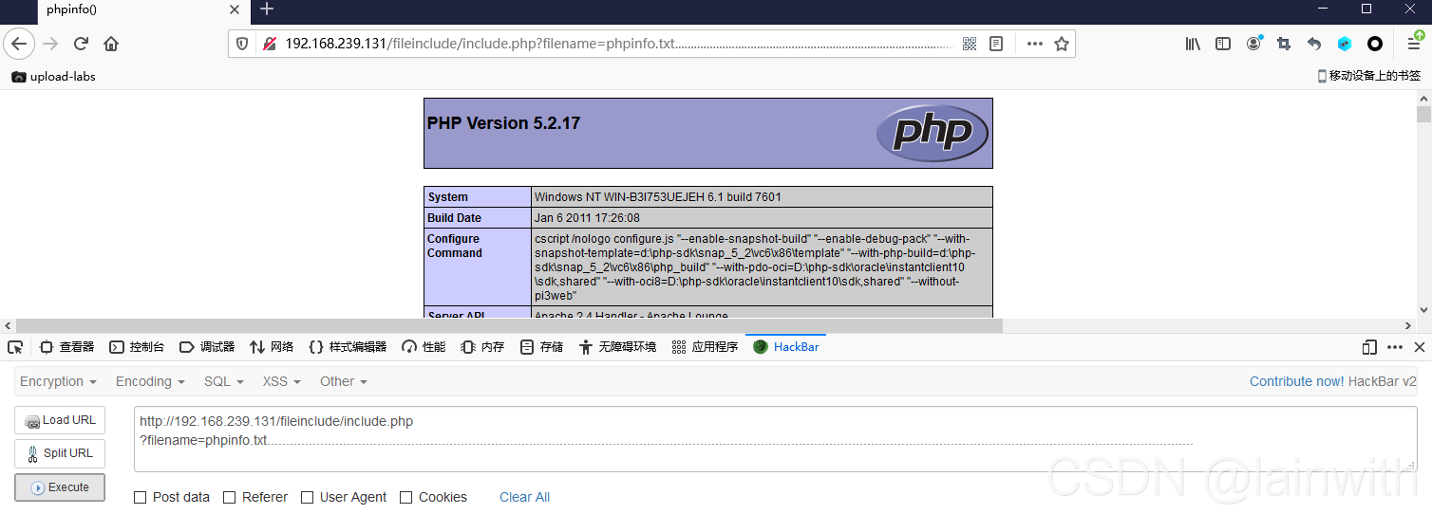Open page actions three-dot menu

tap(1035, 44)
